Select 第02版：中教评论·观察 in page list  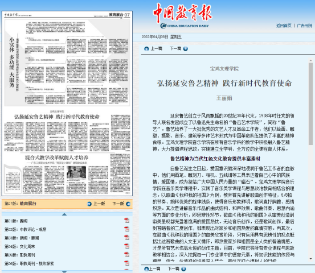pyautogui.click(x=25, y=229)
